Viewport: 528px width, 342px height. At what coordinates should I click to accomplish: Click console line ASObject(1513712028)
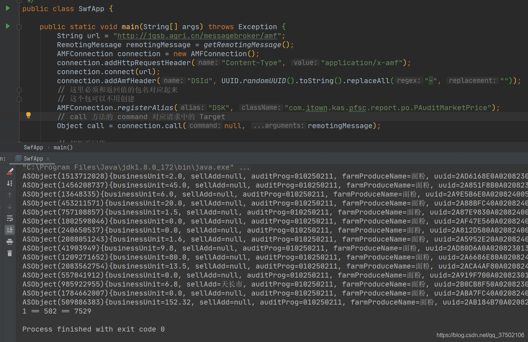point(275,176)
